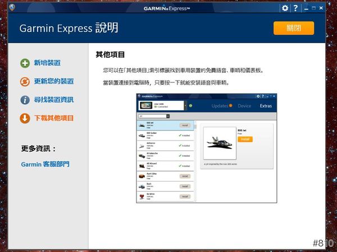Image resolution: width=337 pixels, height=252 pixels.
Task: Click the Garmin globe logo icon
Action: coord(12,7)
